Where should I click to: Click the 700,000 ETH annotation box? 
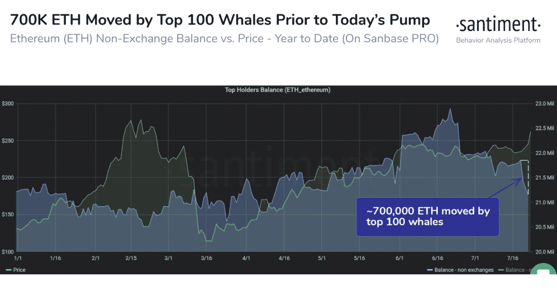[x=428, y=216]
